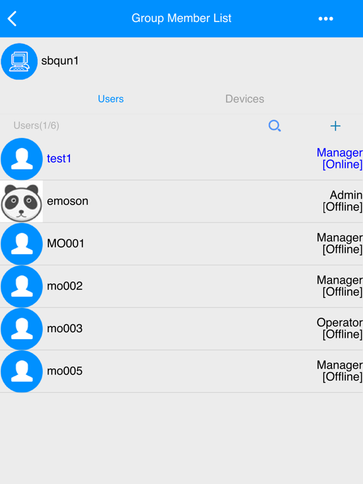Select the Users tab
The width and height of the screenshot is (363, 484).
coord(111,99)
